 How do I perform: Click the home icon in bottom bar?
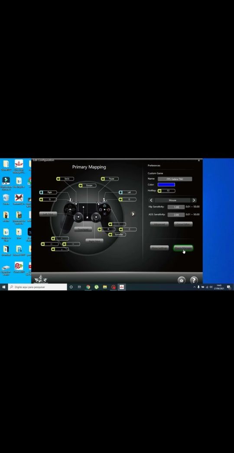181,280
